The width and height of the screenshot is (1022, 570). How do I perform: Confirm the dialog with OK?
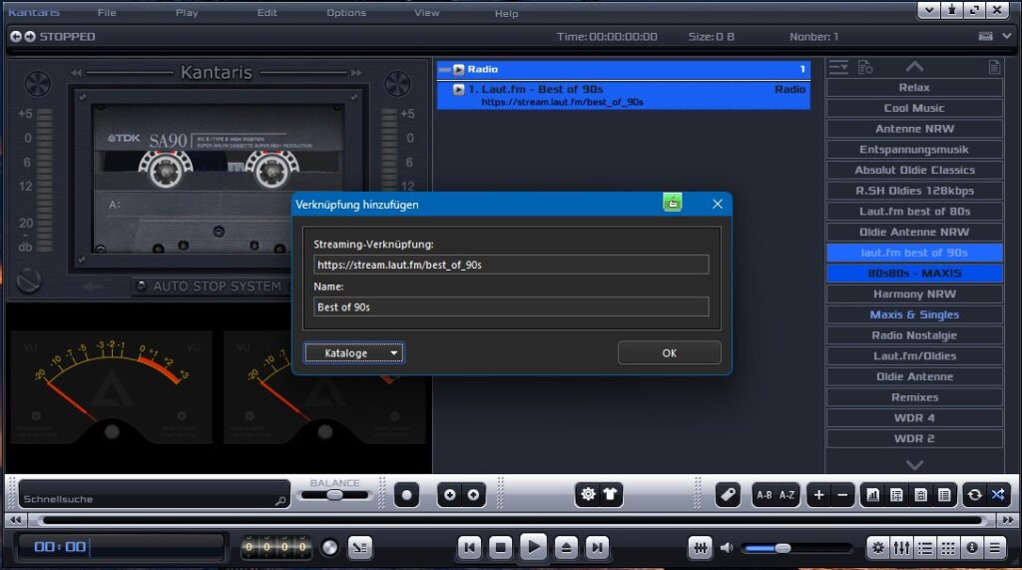tap(670, 352)
